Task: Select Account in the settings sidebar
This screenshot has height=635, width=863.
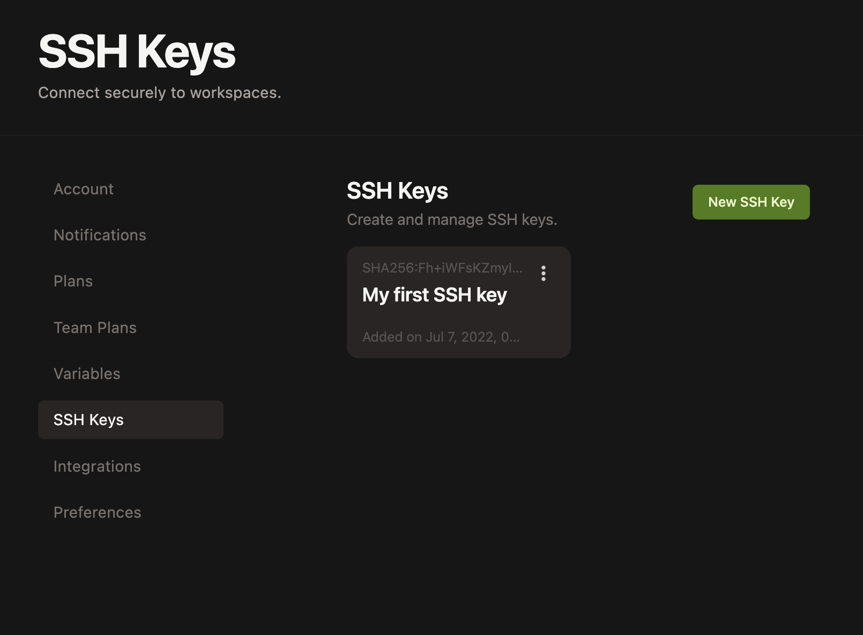Action: [84, 188]
